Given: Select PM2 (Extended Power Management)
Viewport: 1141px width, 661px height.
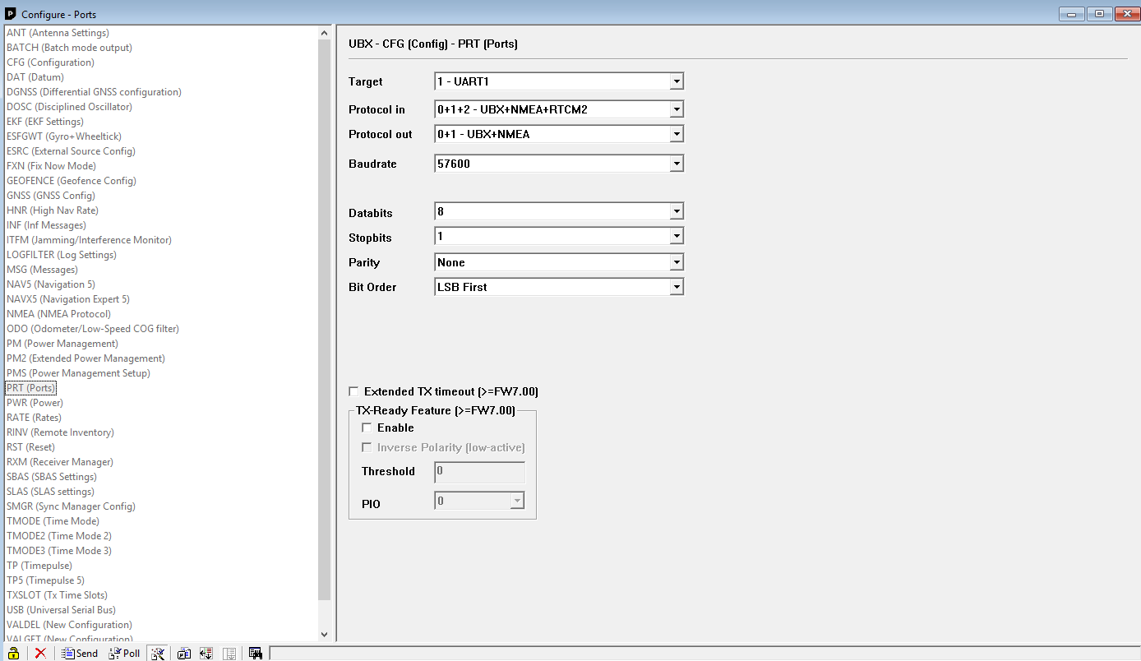Looking at the screenshot, I should tap(85, 358).
